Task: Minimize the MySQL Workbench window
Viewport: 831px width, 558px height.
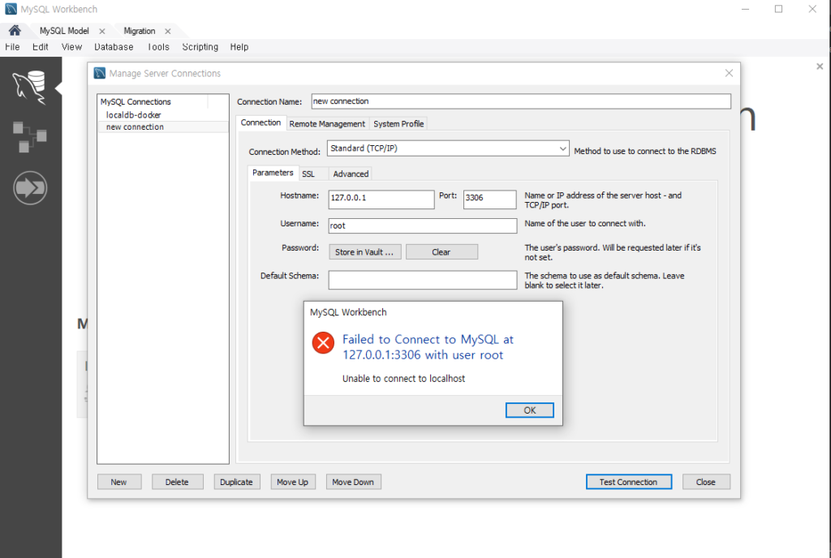Action: click(745, 9)
